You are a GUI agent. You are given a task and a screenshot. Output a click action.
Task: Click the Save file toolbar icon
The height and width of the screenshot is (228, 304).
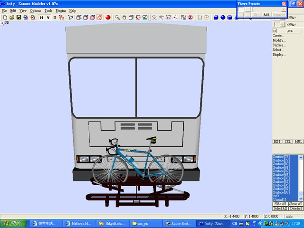click(x=18, y=18)
